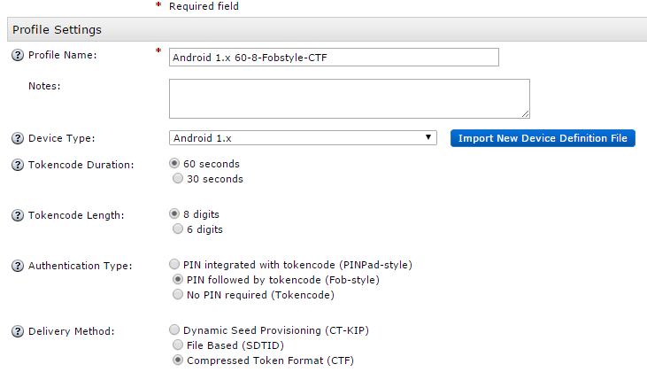
Task: Choose Dynamic Seed Provisioning (CT-KIP)
Action: [175, 330]
